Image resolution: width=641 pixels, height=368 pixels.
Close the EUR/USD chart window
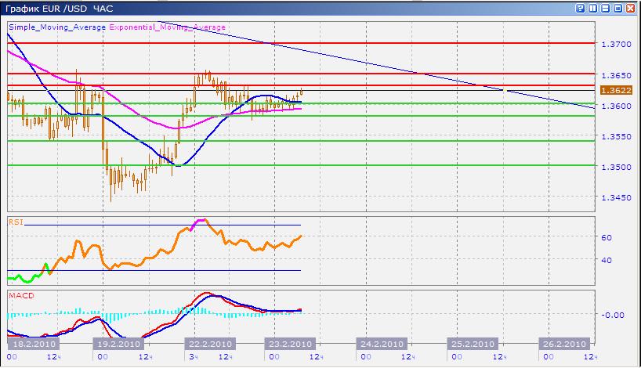pyautogui.click(x=629, y=8)
